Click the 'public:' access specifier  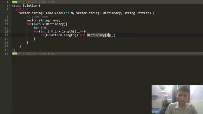tap(22, 9)
